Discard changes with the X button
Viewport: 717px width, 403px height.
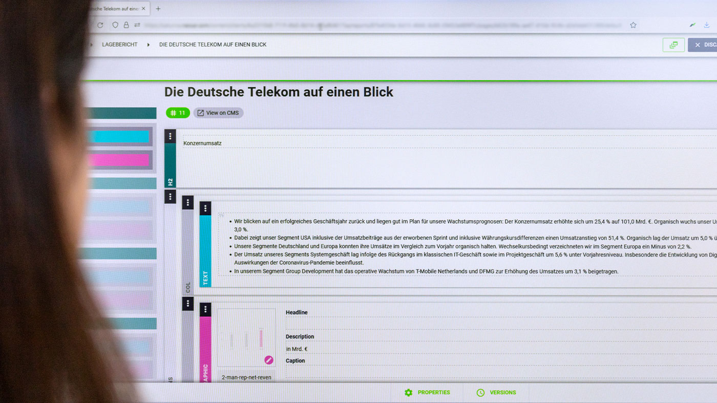703,45
